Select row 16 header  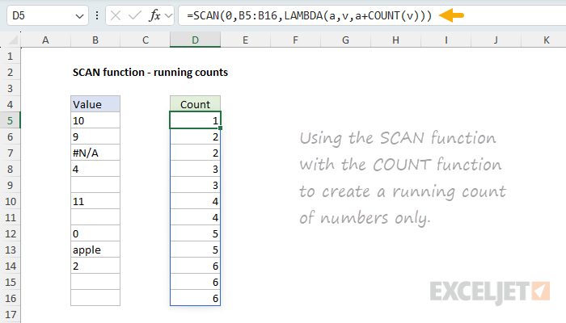[11, 298]
